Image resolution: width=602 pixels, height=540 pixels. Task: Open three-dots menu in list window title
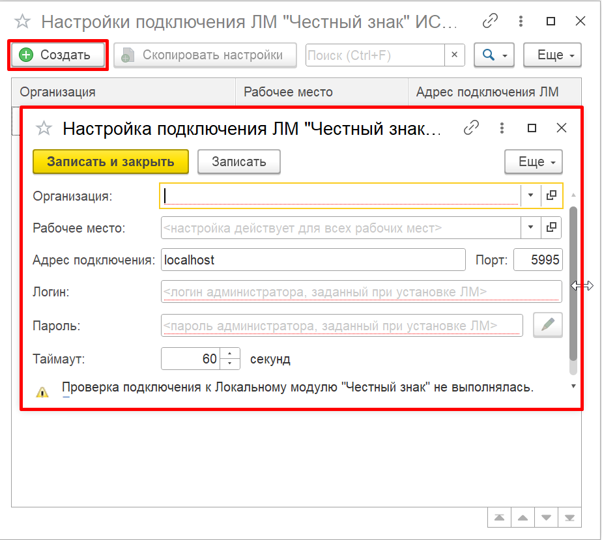521,21
